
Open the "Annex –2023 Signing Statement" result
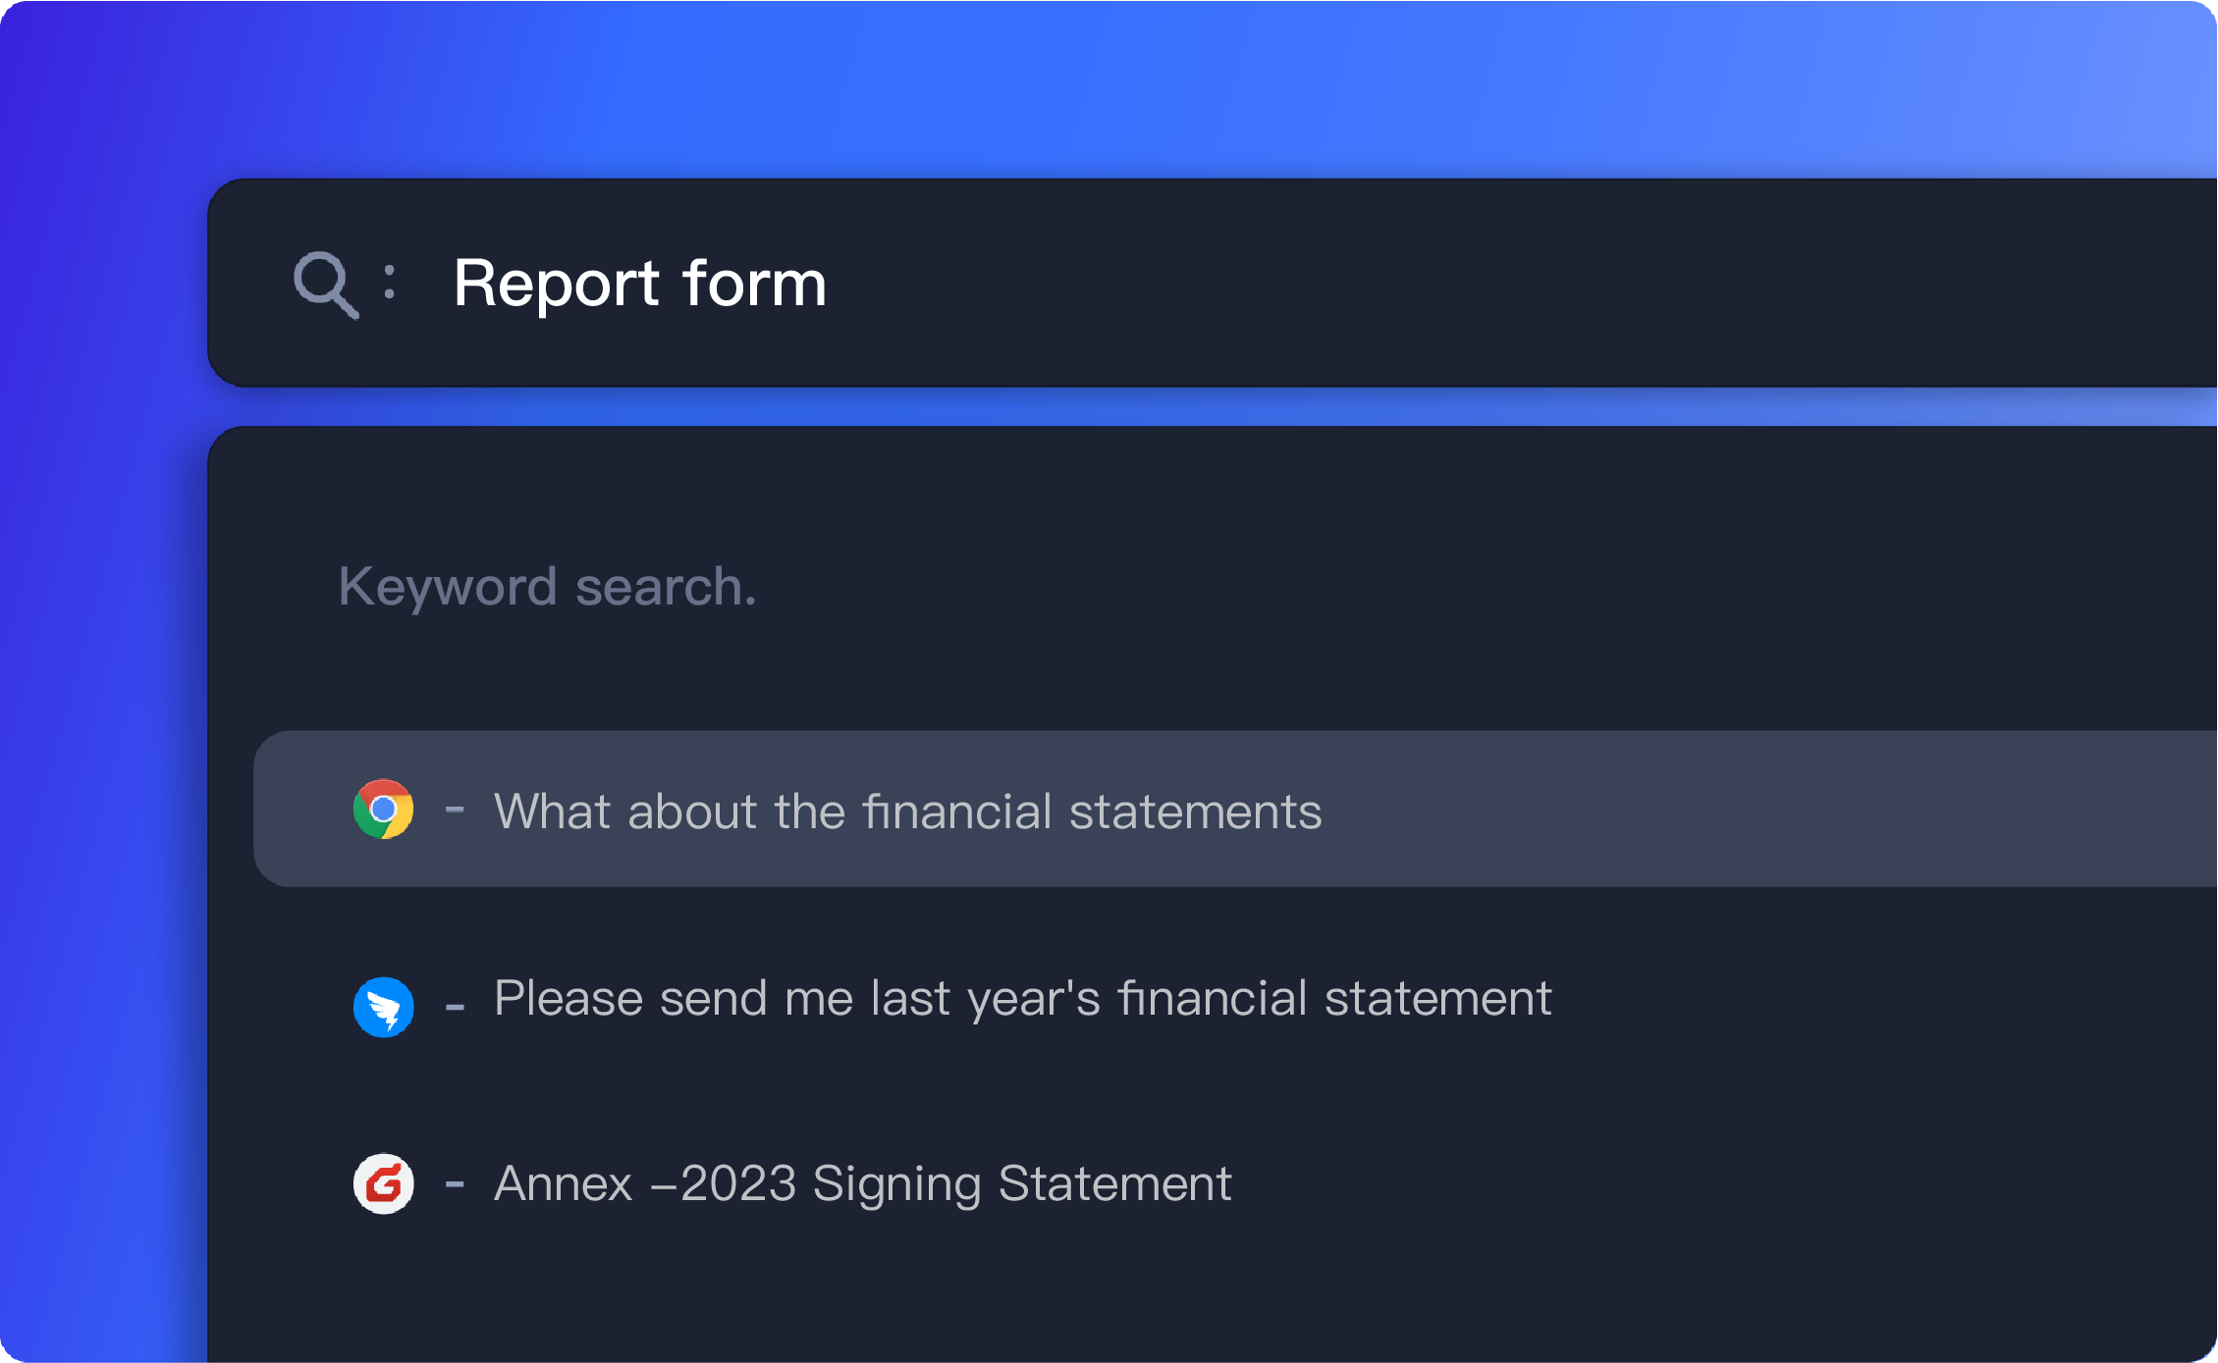tap(862, 1183)
